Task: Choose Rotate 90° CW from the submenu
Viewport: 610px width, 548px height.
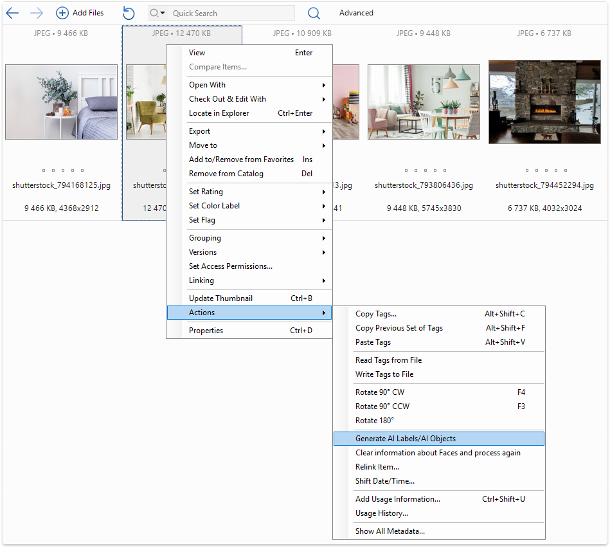Action: (380, 392)
